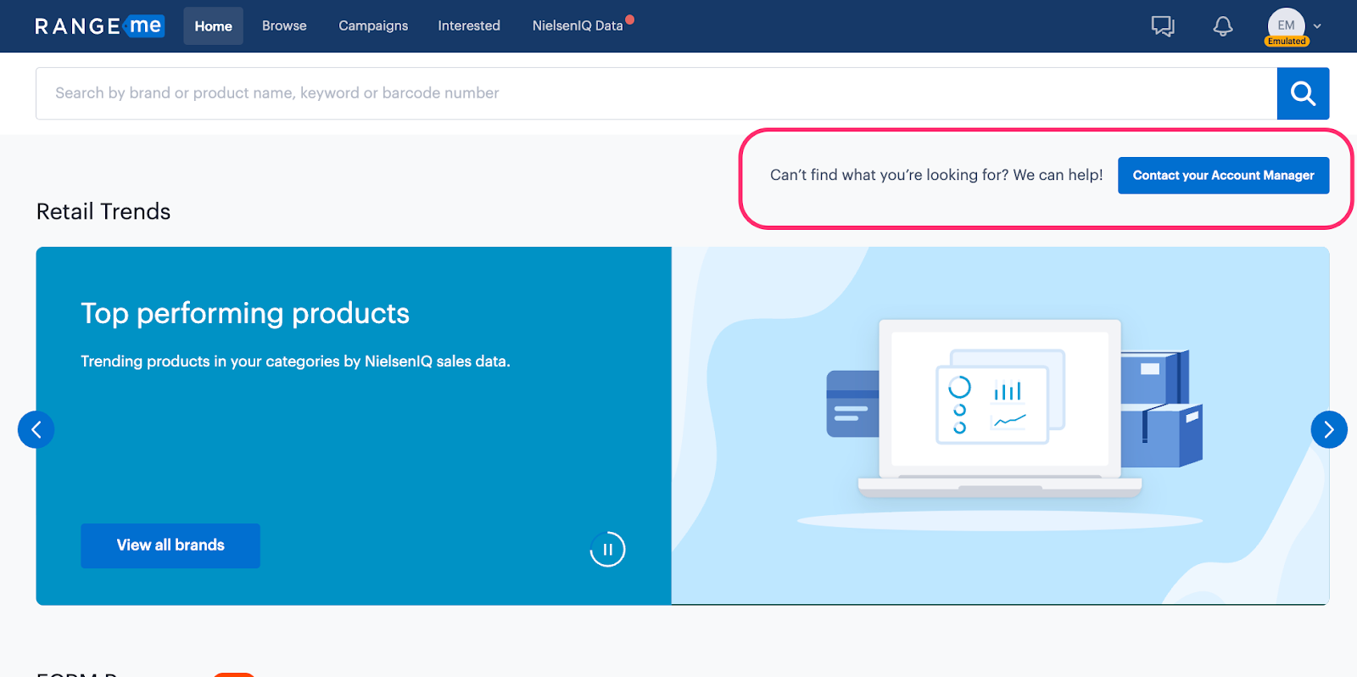Click the Top performing products heading

pos(245,314)
